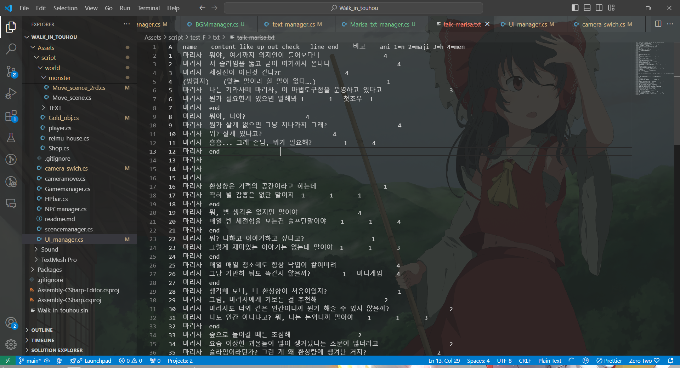The width and height of the screenshot is (680, 368).
Task: Open the Search view icon
Action: click(11, 49)
